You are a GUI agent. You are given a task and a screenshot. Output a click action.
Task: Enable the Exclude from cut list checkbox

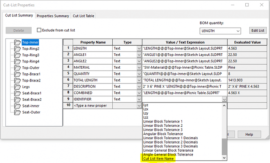click(x=39, y=30)
